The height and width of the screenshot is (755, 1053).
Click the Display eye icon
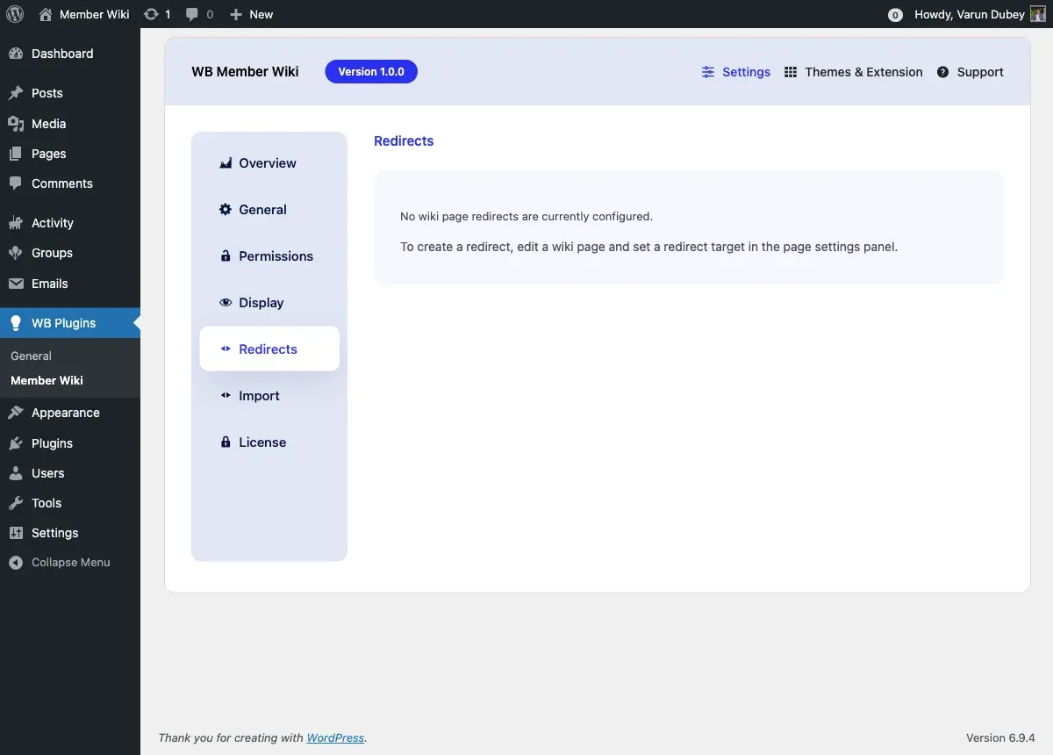[x=226, y=303]
